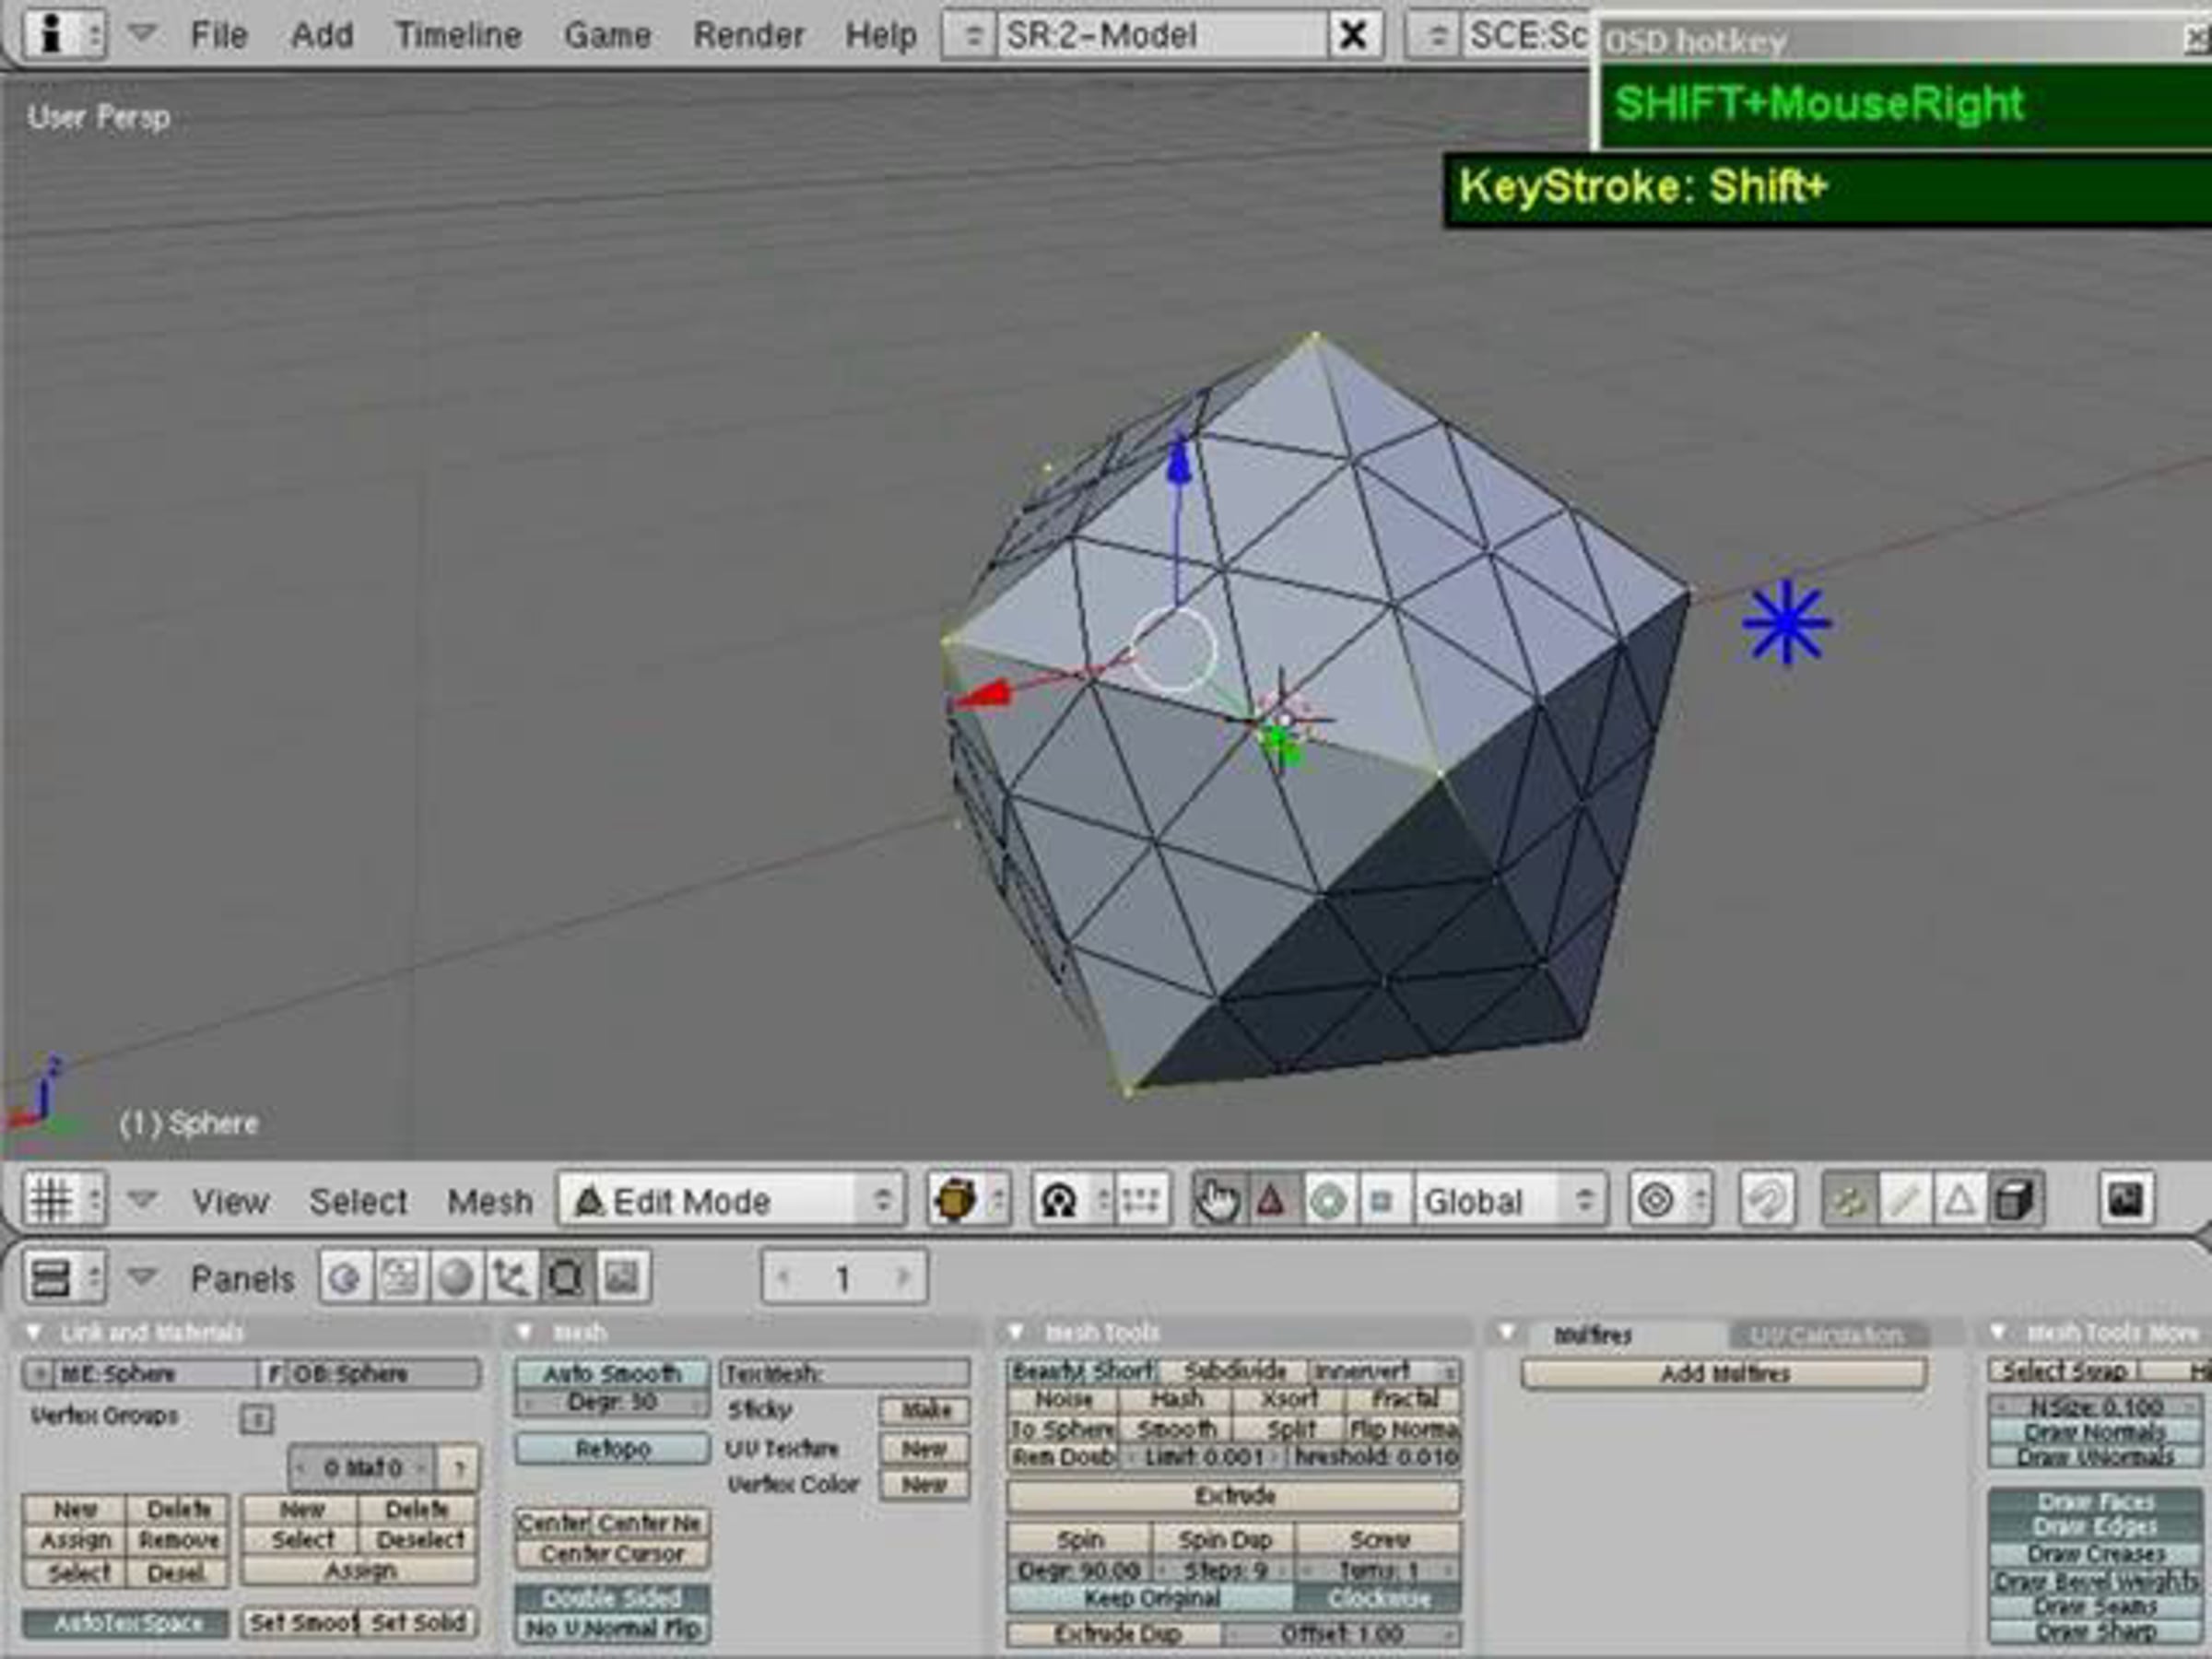
Task: Select the translate manipulator triangle icon
Action: click(x=1271, y=1200)
